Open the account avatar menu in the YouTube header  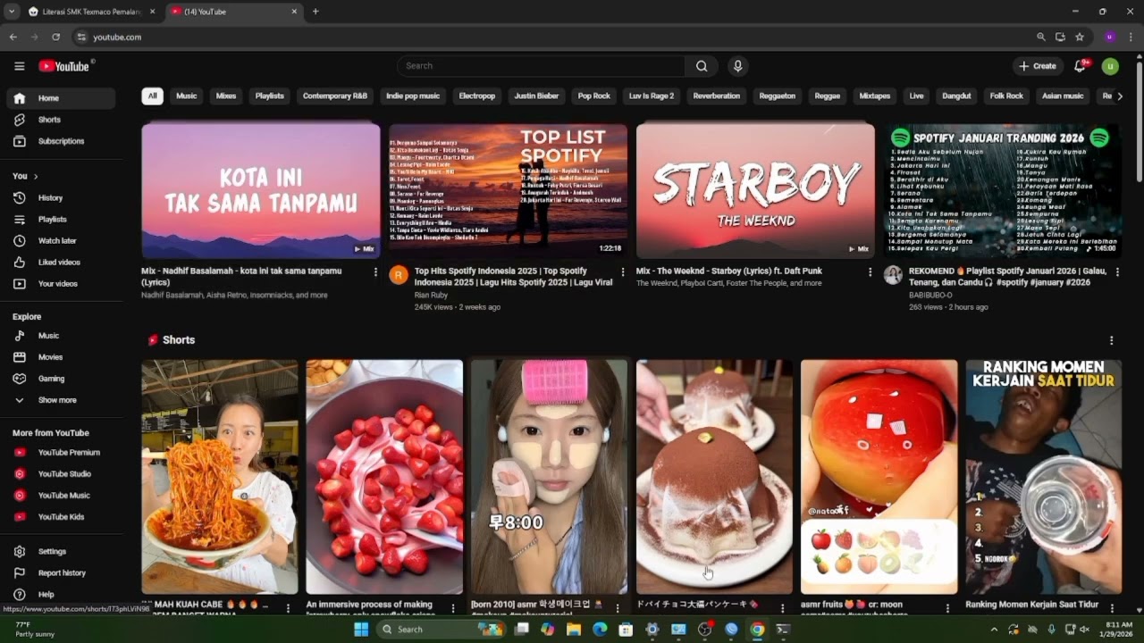click(1110, 66)
